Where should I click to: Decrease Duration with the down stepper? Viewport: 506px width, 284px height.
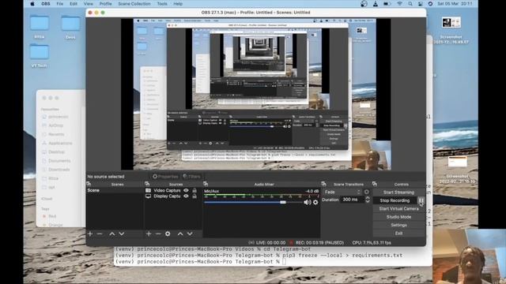pos(368,202)
